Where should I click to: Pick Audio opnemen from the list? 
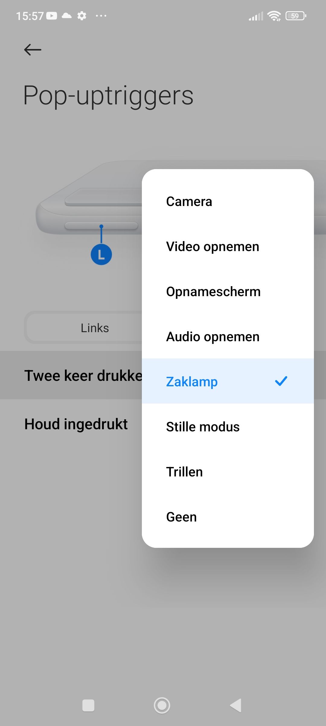click(228, 336)
